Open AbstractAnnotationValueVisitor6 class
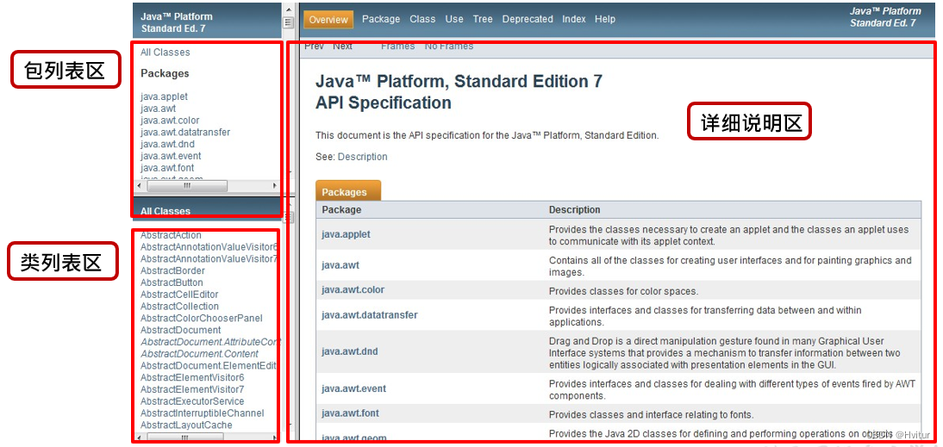 tap(209, 247)
